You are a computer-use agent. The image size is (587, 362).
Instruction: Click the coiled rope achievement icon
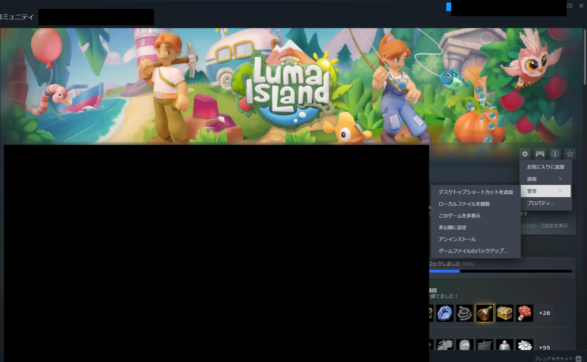point(465,313)
